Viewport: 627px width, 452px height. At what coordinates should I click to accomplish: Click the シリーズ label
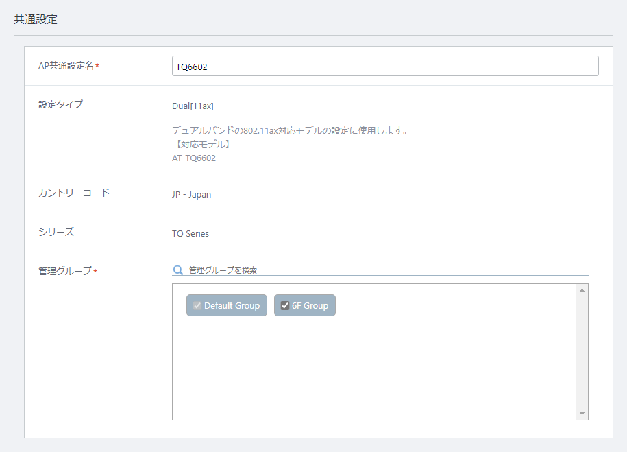point(56,232)
